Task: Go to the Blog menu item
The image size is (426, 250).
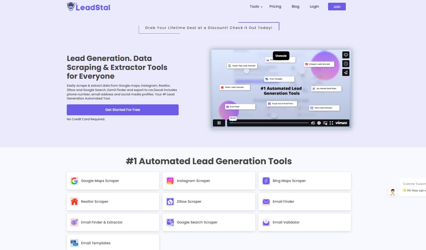Action: click(295, 7)
